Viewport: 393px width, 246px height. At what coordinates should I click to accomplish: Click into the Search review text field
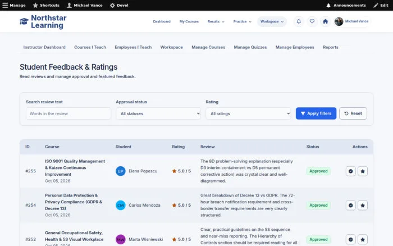coord(68,113)
